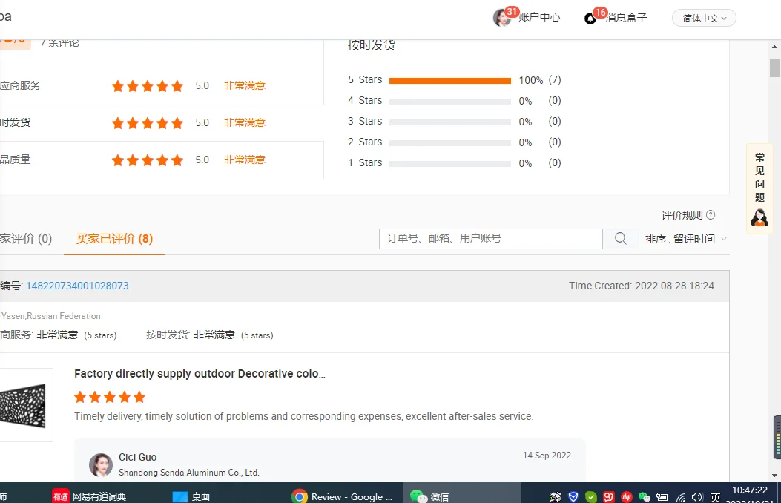Click the 4 Stars rating bar
This screenshot has height=503, width=781.
coord(449,101)
